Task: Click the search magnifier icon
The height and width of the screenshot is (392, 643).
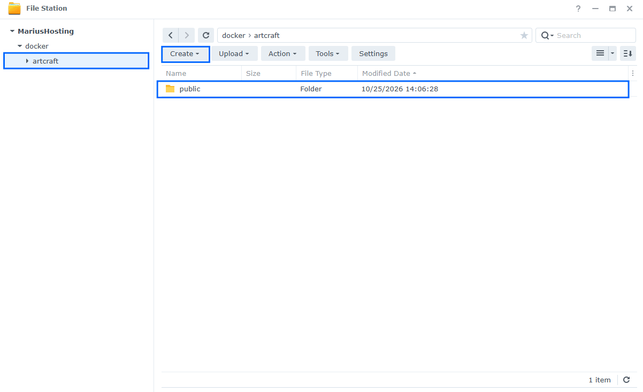Action: pyautogui.click(x=545, y=35)
